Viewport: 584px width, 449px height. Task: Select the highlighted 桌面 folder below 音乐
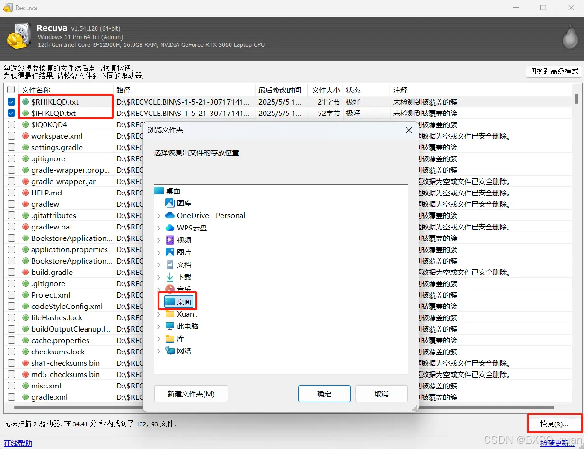click(x=178, y=301)
